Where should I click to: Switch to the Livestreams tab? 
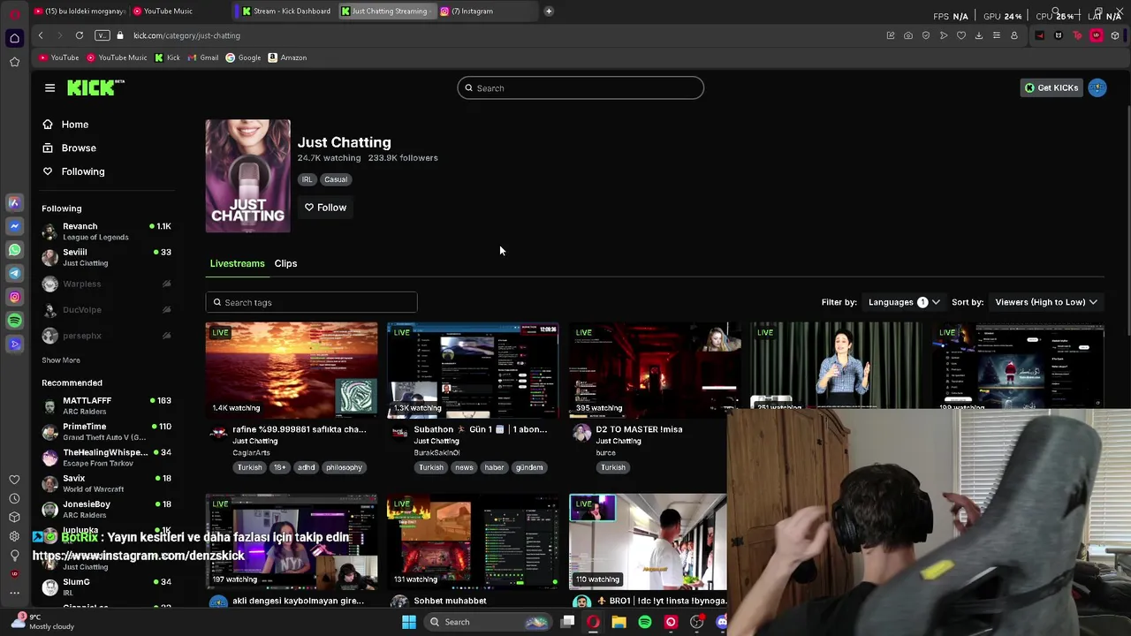click(237, 263)
